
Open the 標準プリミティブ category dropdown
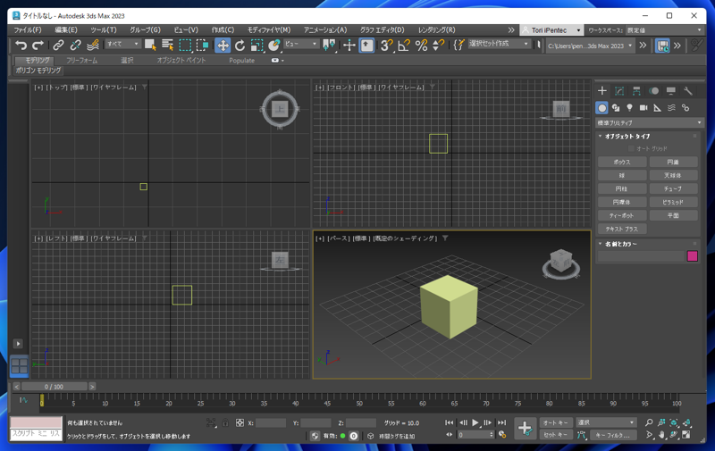(x=650, y=122)
